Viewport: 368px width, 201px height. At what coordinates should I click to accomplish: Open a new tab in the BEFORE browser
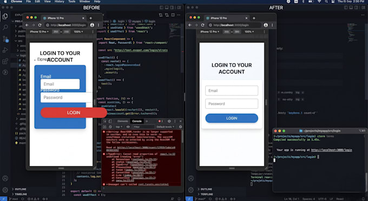point(90,18)
